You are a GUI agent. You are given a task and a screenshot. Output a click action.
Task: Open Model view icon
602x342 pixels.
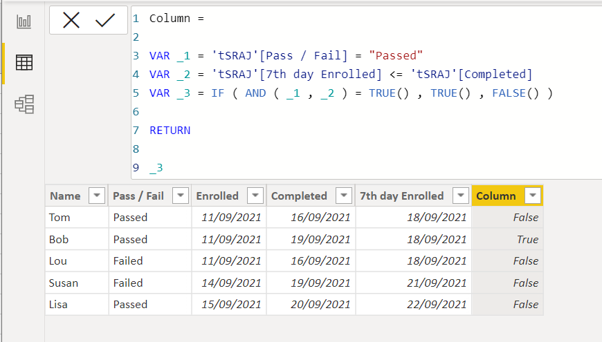point(24,104)
